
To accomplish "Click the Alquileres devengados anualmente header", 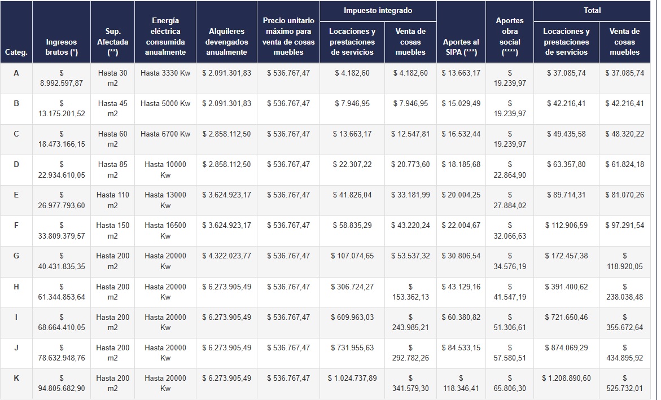I will (226, 32).
